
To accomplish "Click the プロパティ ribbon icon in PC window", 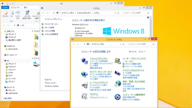I will pyautogui.click(x=5, y=14).
